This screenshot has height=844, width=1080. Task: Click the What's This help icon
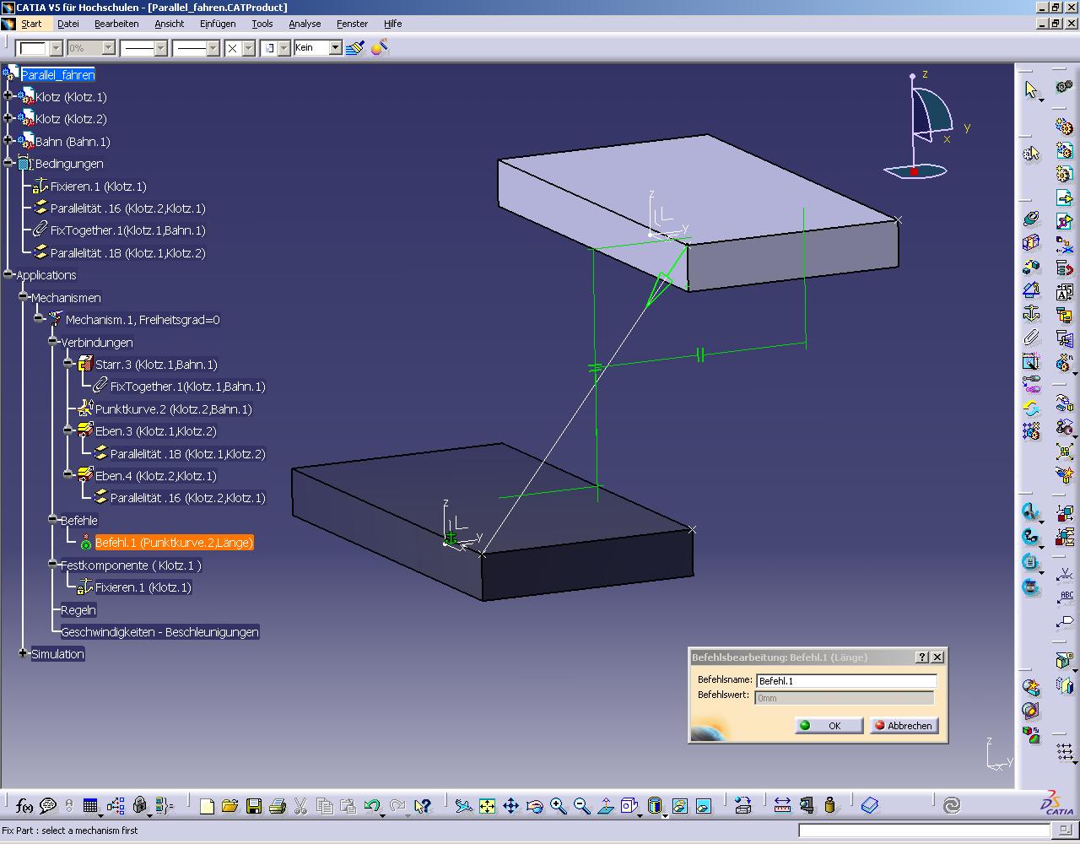point(423,806)
